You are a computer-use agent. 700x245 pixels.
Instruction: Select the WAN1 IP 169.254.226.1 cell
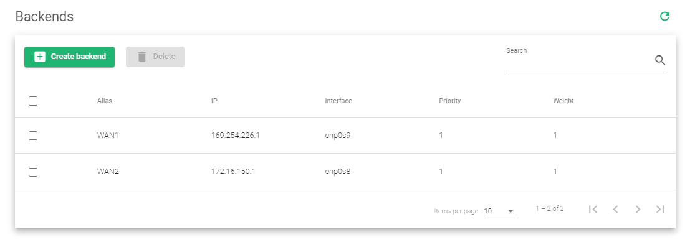pyautogui.click(x=235, y=136)
